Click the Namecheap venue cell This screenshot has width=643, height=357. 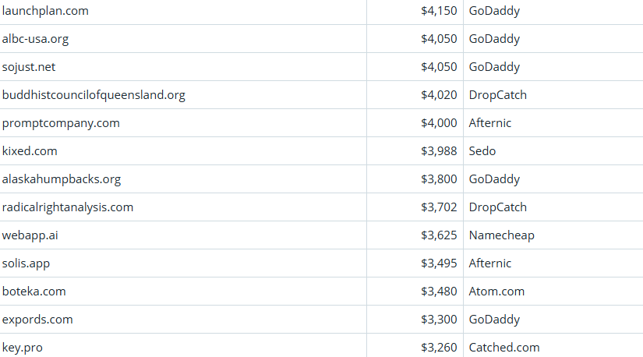[501, 235]
